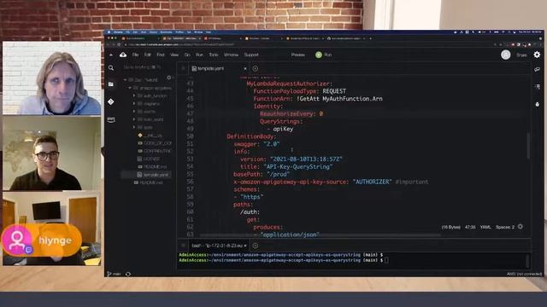Open the bottom README.md in root folder

pos(149,182)
